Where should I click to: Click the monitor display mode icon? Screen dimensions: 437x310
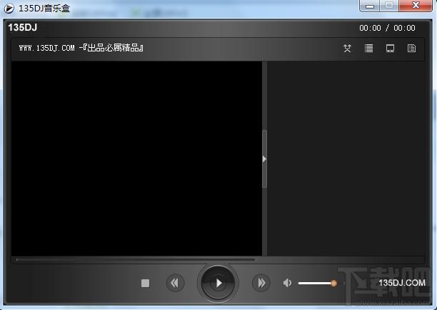[x=390, y=49]
